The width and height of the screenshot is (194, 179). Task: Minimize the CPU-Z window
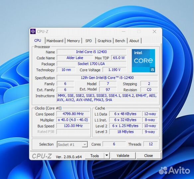tap(124, 31)
